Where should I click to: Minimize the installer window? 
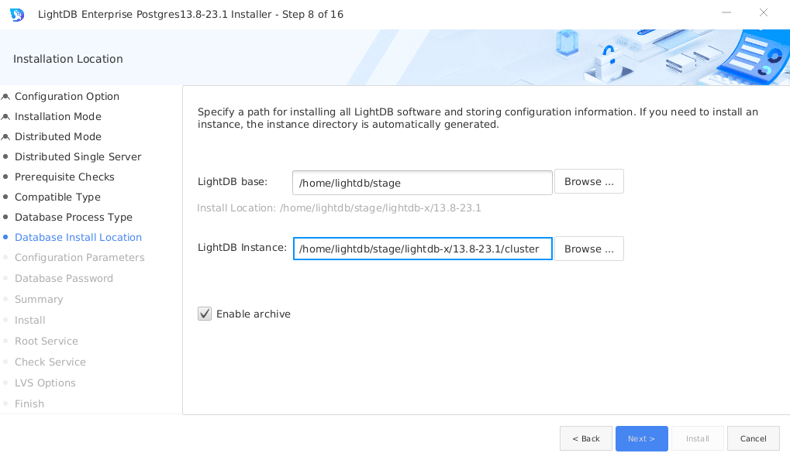point(726,13)
